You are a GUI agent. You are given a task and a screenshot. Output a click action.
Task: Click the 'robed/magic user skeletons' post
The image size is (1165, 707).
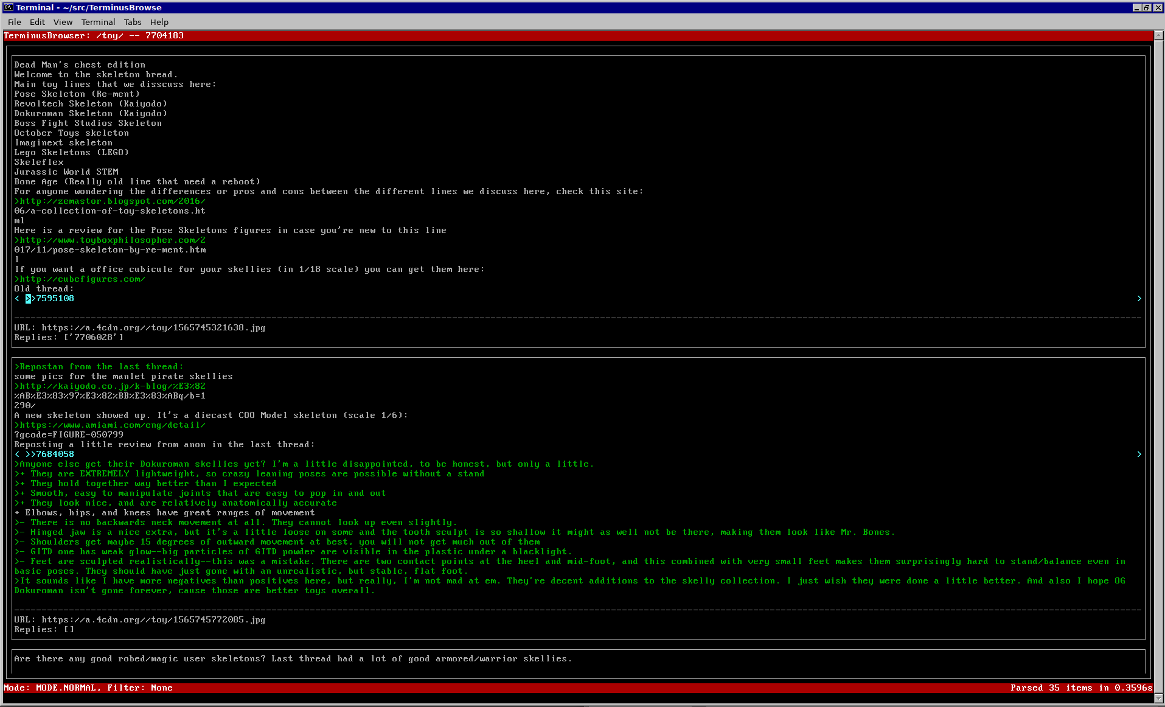(293, 658)
